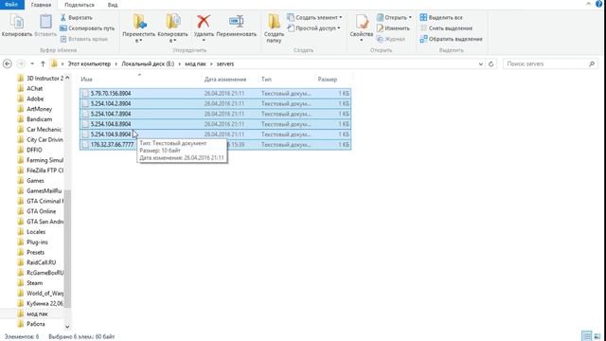606x341 pixels.
Task: Open Steam folder in navigation pane
Action: click(34, 283)
